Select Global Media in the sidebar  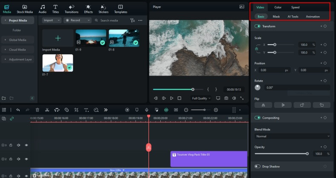[17, 40]
